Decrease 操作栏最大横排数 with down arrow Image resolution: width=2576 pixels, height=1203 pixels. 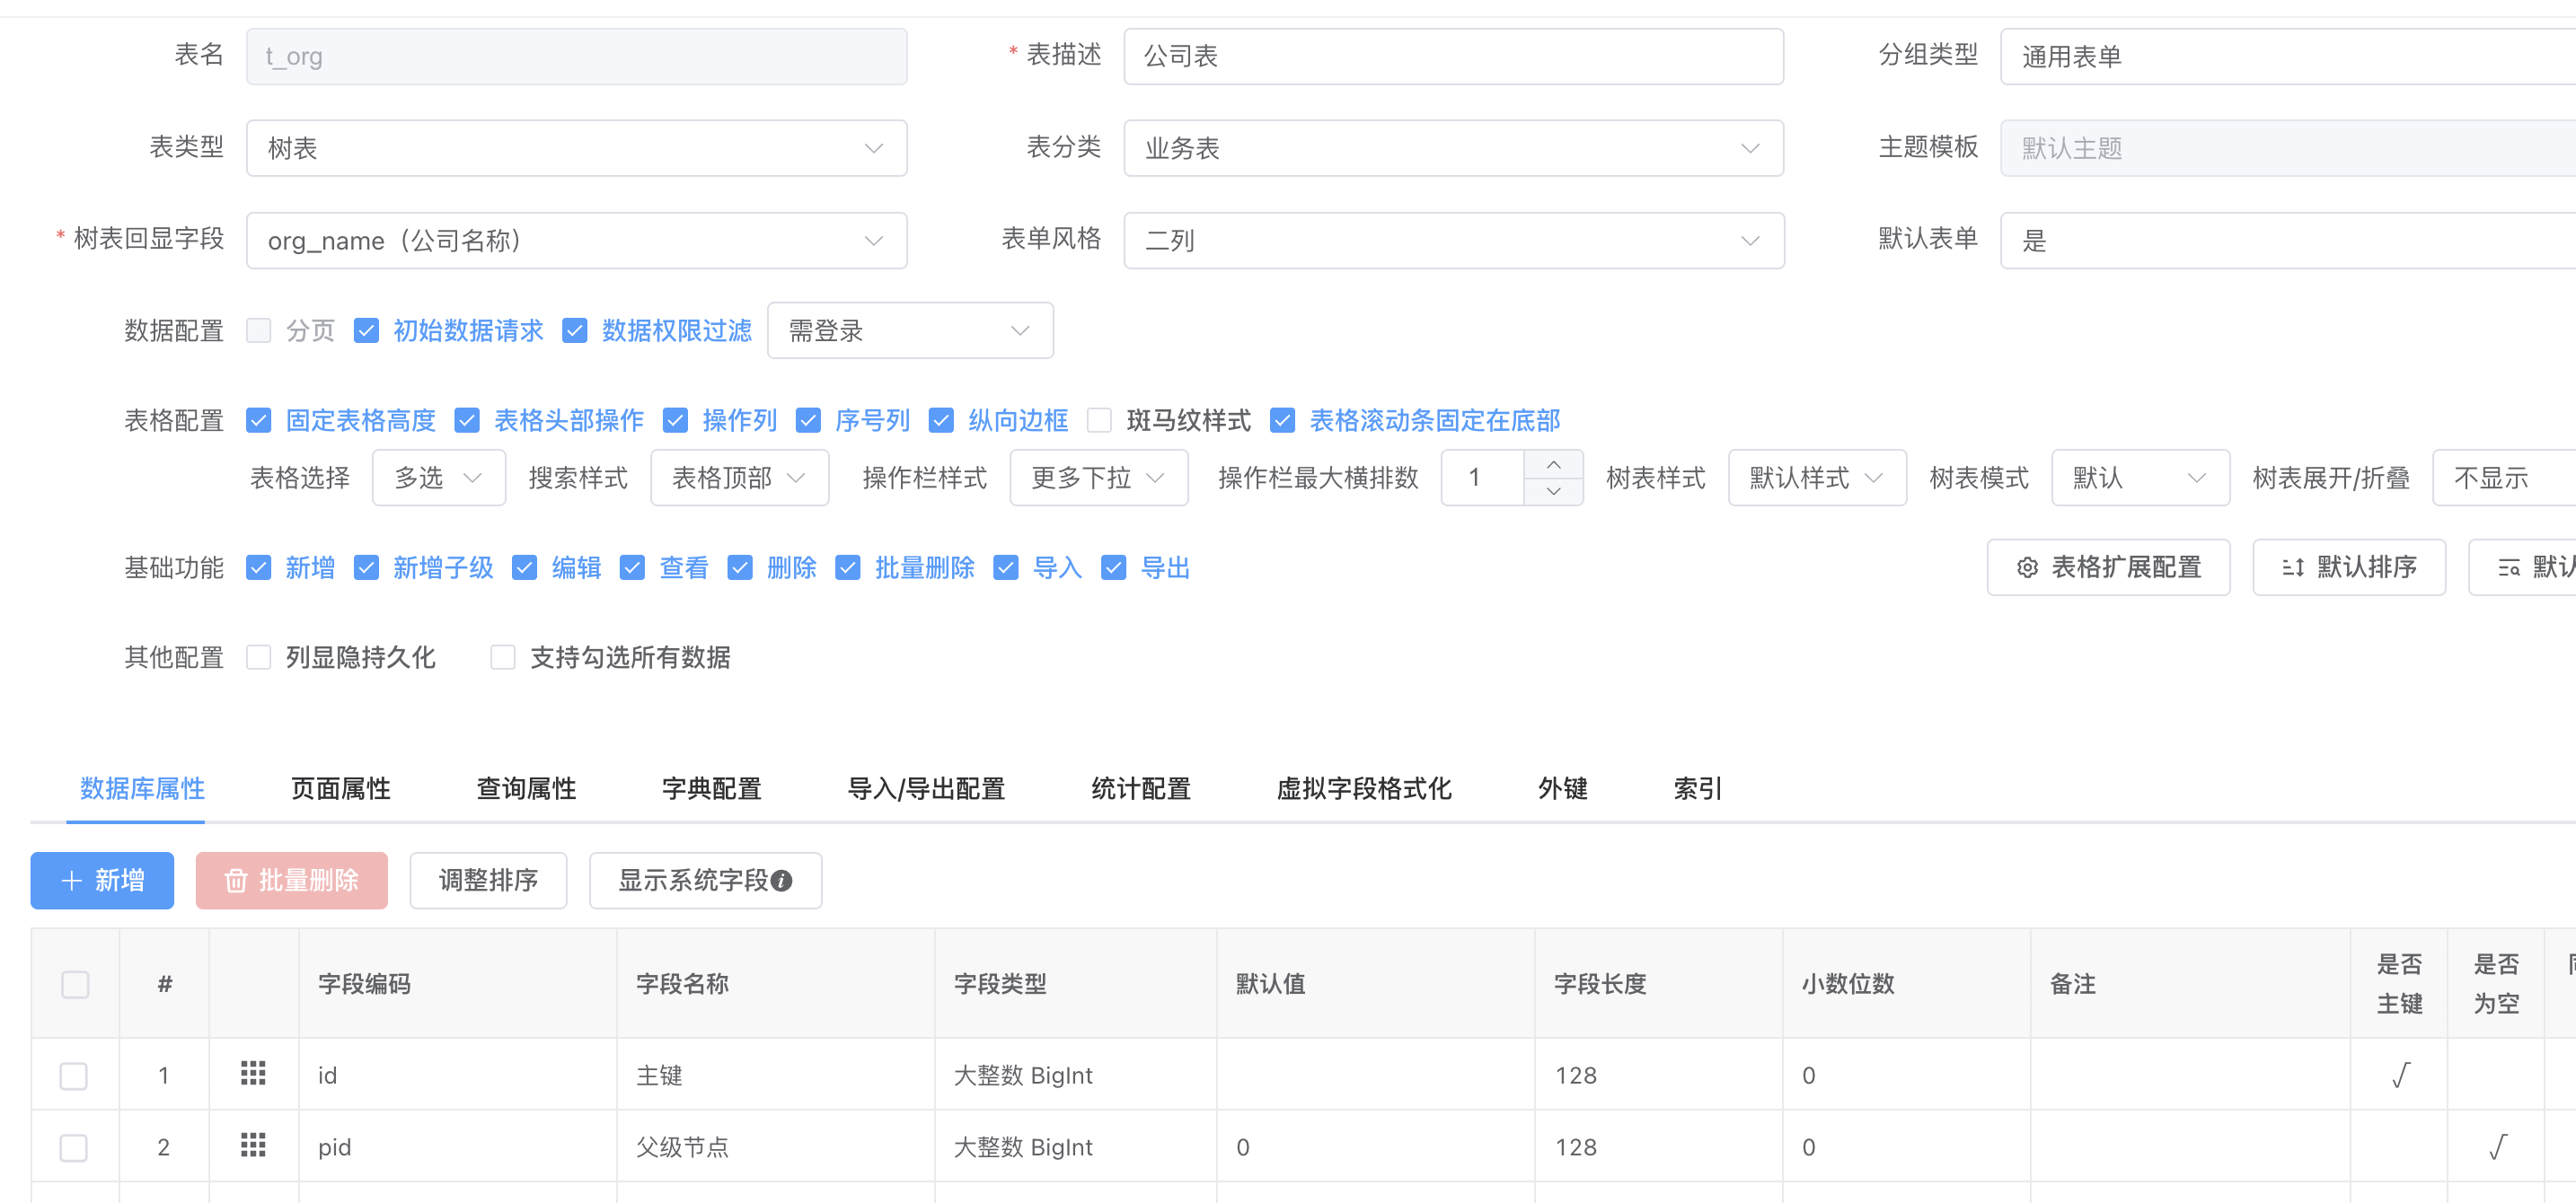pos(1553,490)
